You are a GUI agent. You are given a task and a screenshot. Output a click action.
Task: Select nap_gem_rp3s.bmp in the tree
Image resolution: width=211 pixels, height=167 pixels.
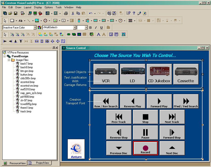pyautogui.click(x=31, y=93)
